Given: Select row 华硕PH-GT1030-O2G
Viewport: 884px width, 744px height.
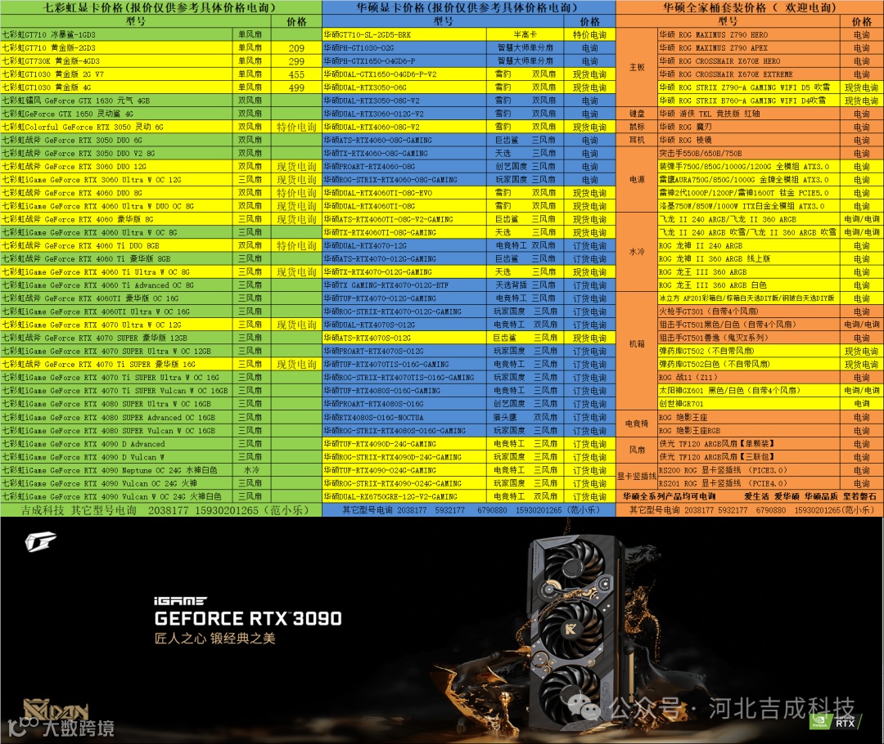Looking at the screenshot, I should tap(468, 48).
